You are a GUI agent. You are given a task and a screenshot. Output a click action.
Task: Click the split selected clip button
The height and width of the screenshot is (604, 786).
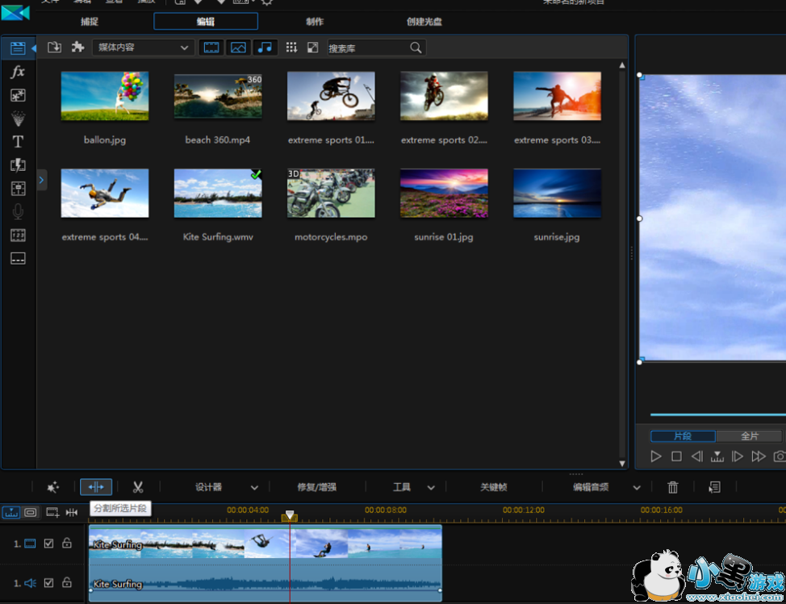pyautogui.click(x=96, y=487)
